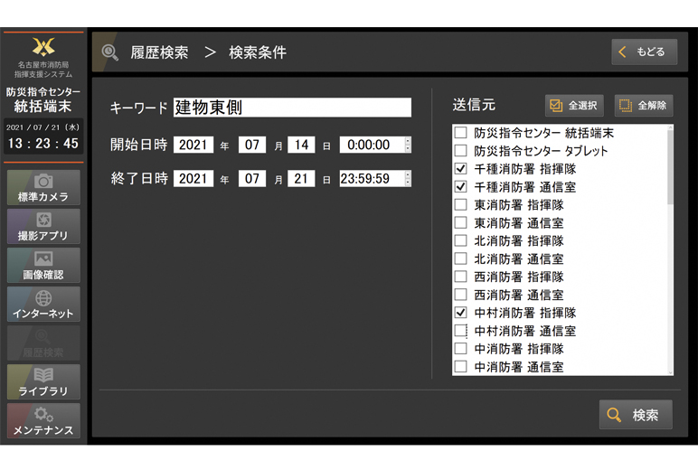Click the start time field 0:00:00

(x=372, y=145)
